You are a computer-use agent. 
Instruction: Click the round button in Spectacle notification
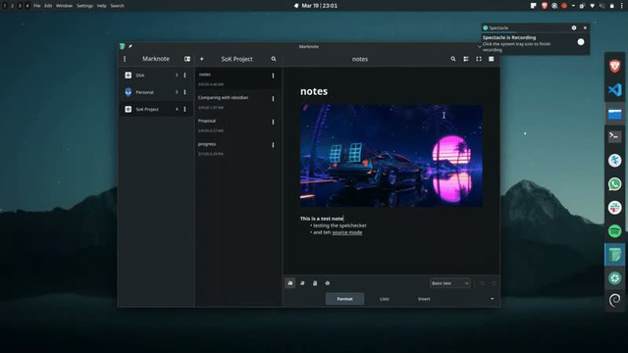(581, 41)
